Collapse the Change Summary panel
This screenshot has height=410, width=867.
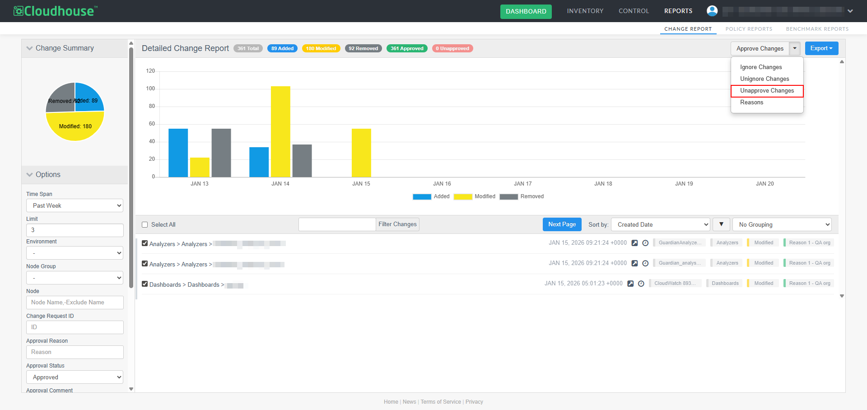coord(30,48)
